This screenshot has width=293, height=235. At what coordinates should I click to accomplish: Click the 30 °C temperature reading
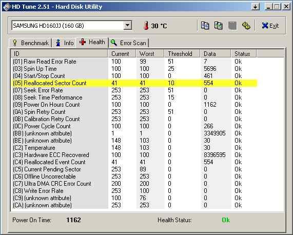[159, 26]
